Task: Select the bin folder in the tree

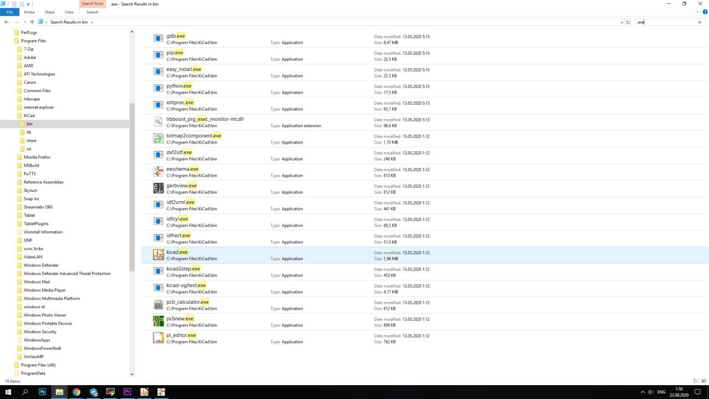Action: click(29, 124)
